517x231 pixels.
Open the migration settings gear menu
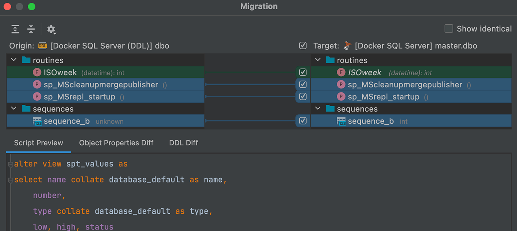pyautogui.click(x=51, y=29)
